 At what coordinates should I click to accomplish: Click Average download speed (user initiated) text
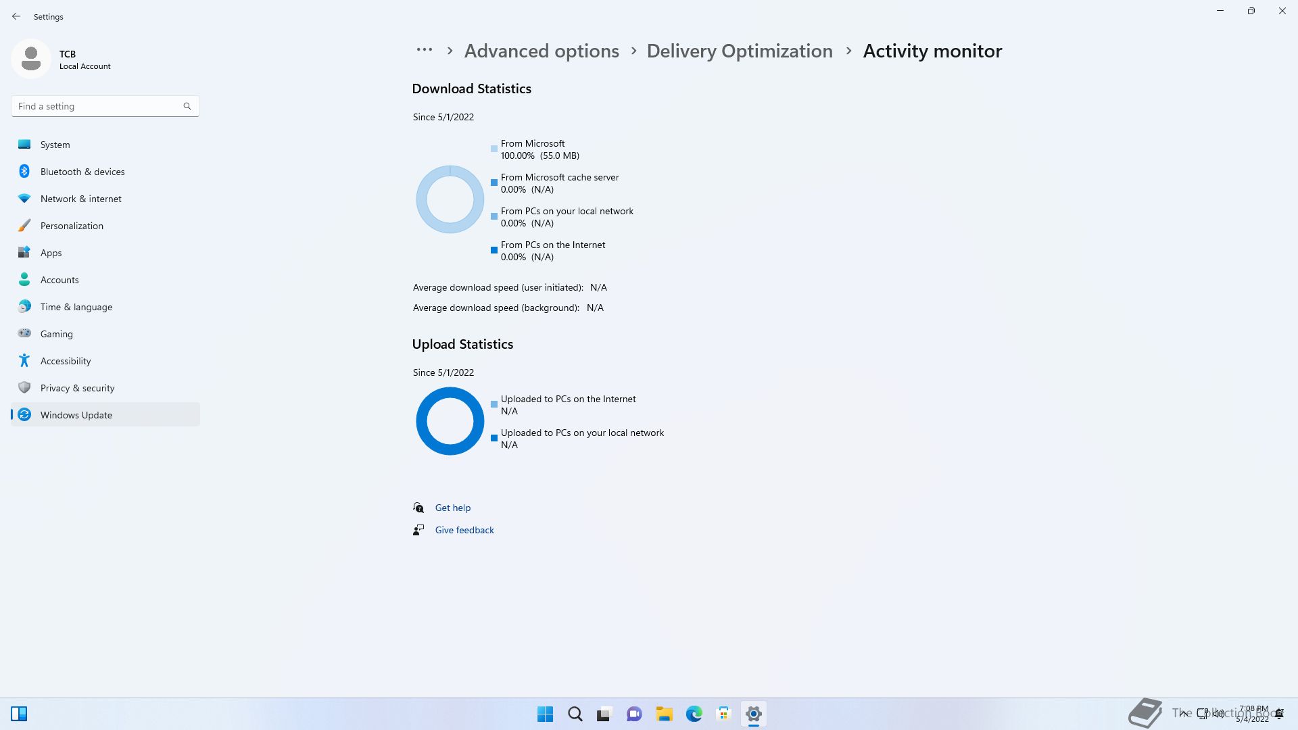(498, 287)
